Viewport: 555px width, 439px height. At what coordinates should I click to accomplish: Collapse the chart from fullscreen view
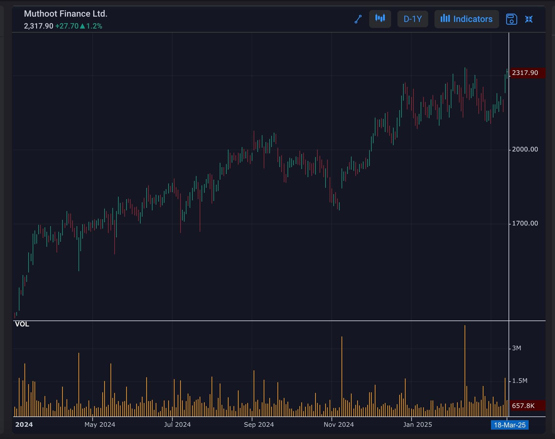click(x=529, y=19)
